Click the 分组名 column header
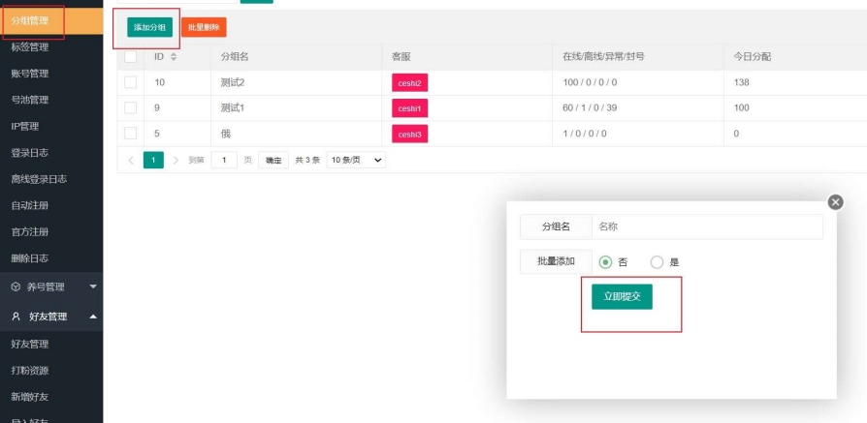 point(234,56)
